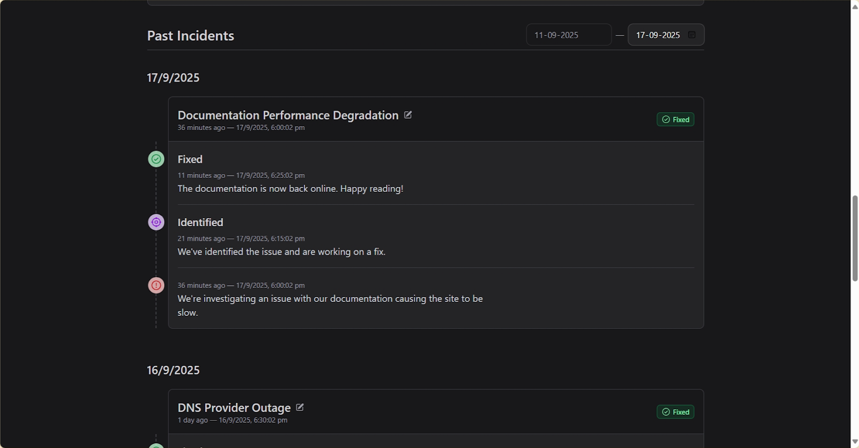Screen dimensions: 859x448
Task: Select the 17/9/2025 date heading
Action: pos(173,78)
